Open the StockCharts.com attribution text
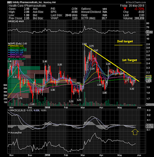The height and width of the screenshot is (157, 154). click(136, 2)
